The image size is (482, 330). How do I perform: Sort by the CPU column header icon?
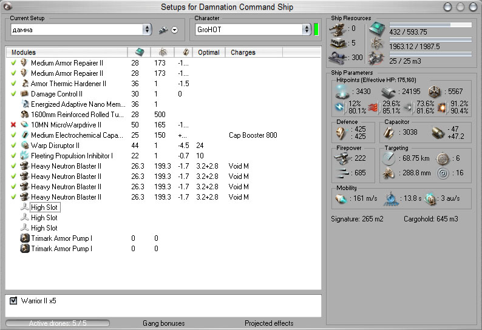point(139,52)
